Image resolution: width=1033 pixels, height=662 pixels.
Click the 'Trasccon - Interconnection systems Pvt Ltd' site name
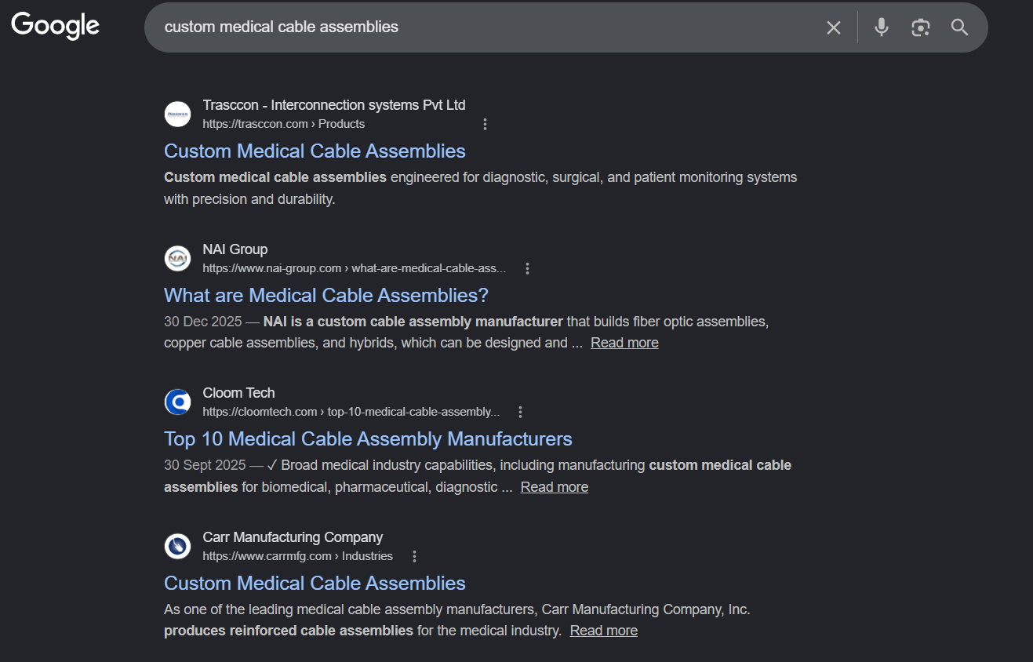[x=334, y=105]
